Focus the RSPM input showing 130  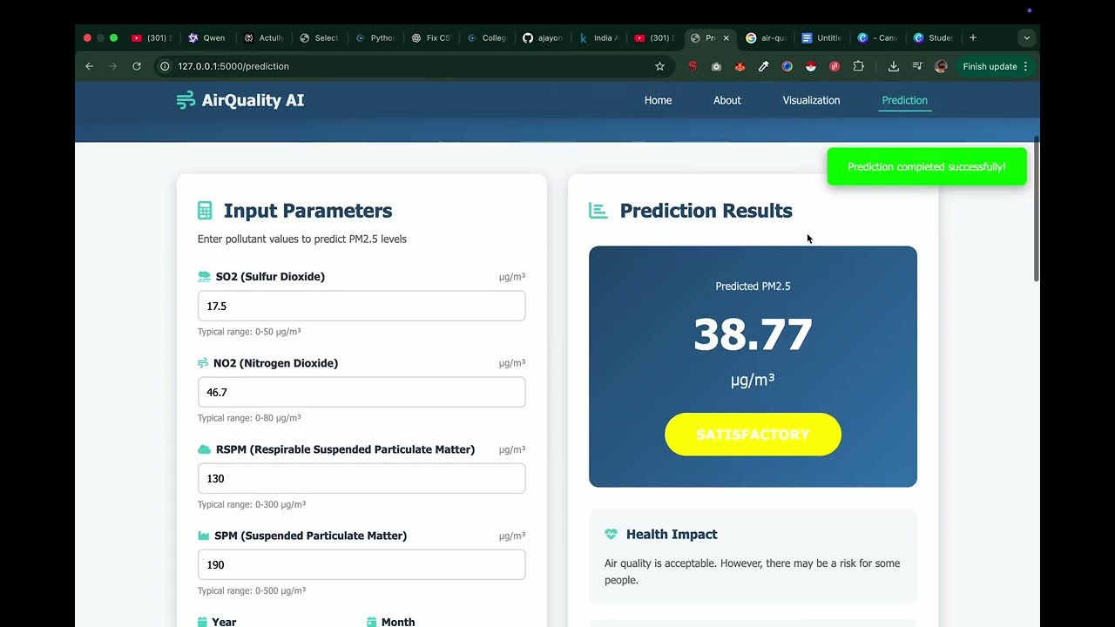[362, 478]
